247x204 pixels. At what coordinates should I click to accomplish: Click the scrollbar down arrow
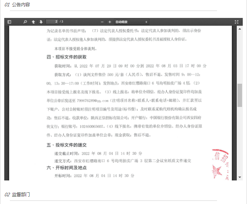pos(240,177)
